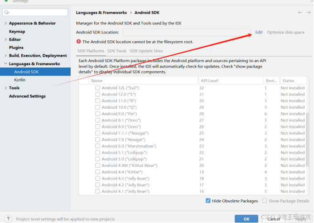Click API level 29 cell
This screenshot has height=223, width=314.
pos(202,107)
